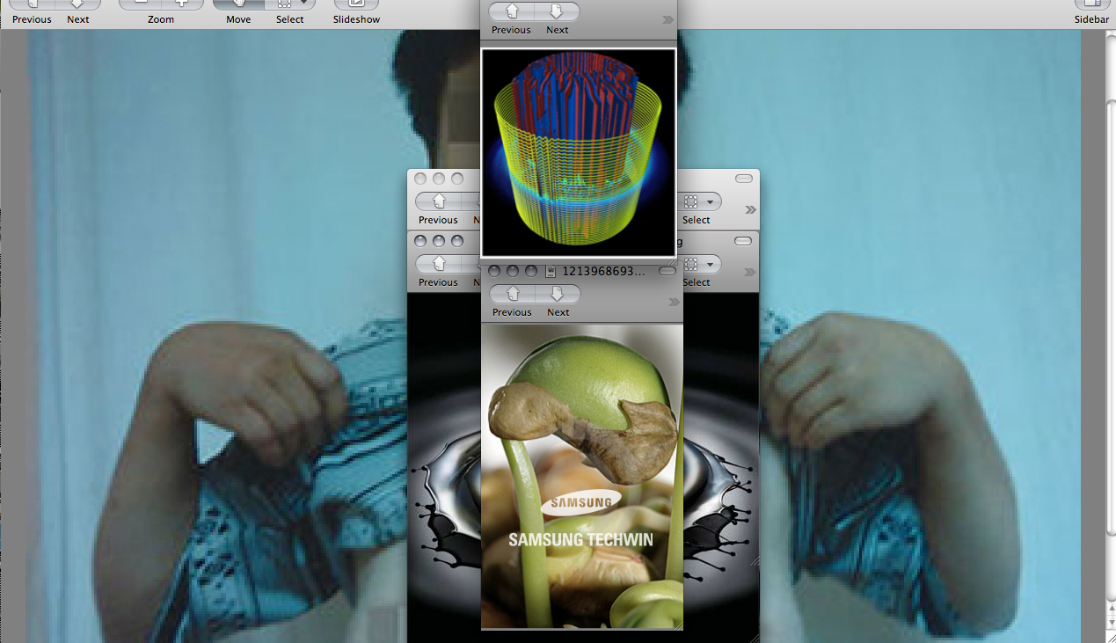Click Previous in the water splash window
This screenshot has height=643, width=1116.
point(438,264)
